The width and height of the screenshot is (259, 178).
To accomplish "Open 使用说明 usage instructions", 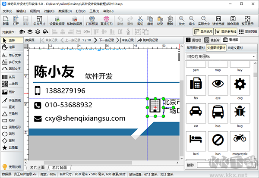I will coord(12,167).
